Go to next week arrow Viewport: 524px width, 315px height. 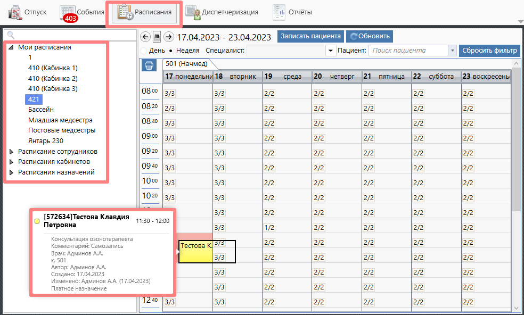[169, 37]
